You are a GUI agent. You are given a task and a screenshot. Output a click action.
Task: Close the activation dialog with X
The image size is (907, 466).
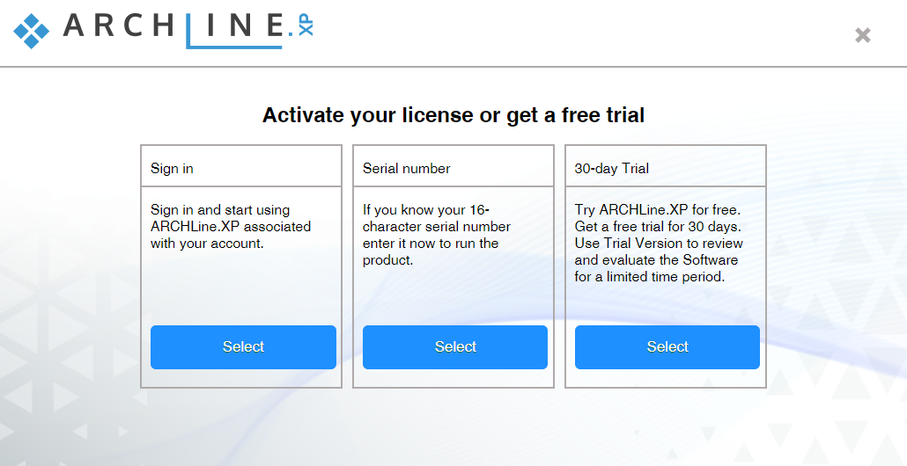(x=863, y=35)
